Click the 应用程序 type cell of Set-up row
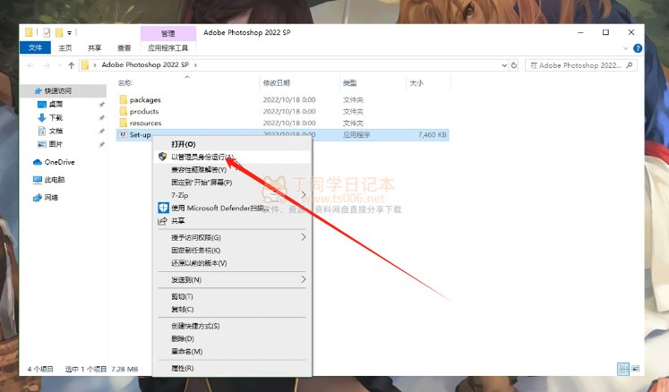Image resolution: width=669 pixels, height=392 pixels. coord(356,134)
